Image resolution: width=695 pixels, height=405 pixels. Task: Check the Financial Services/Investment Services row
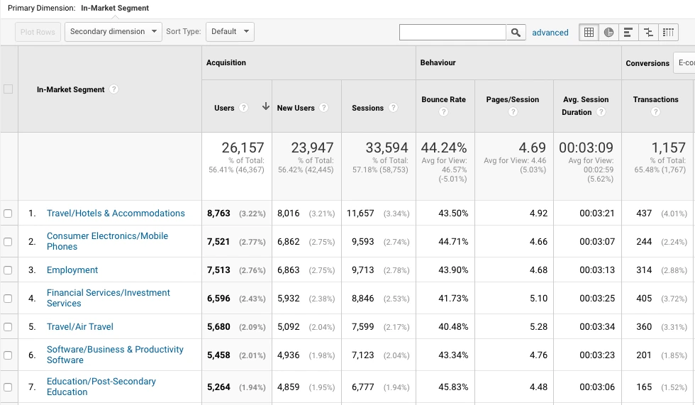[x=8, y=299]
